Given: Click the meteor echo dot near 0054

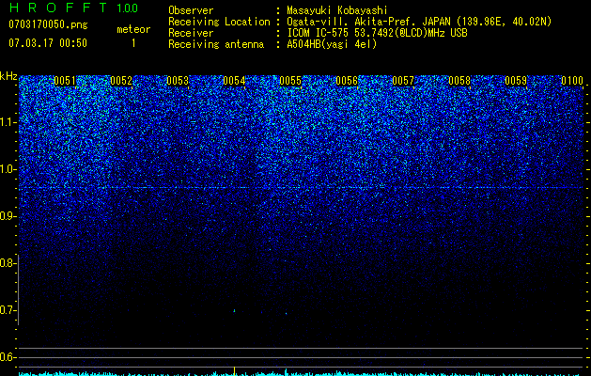Looking at the screenshot, I should coord(235,311).
